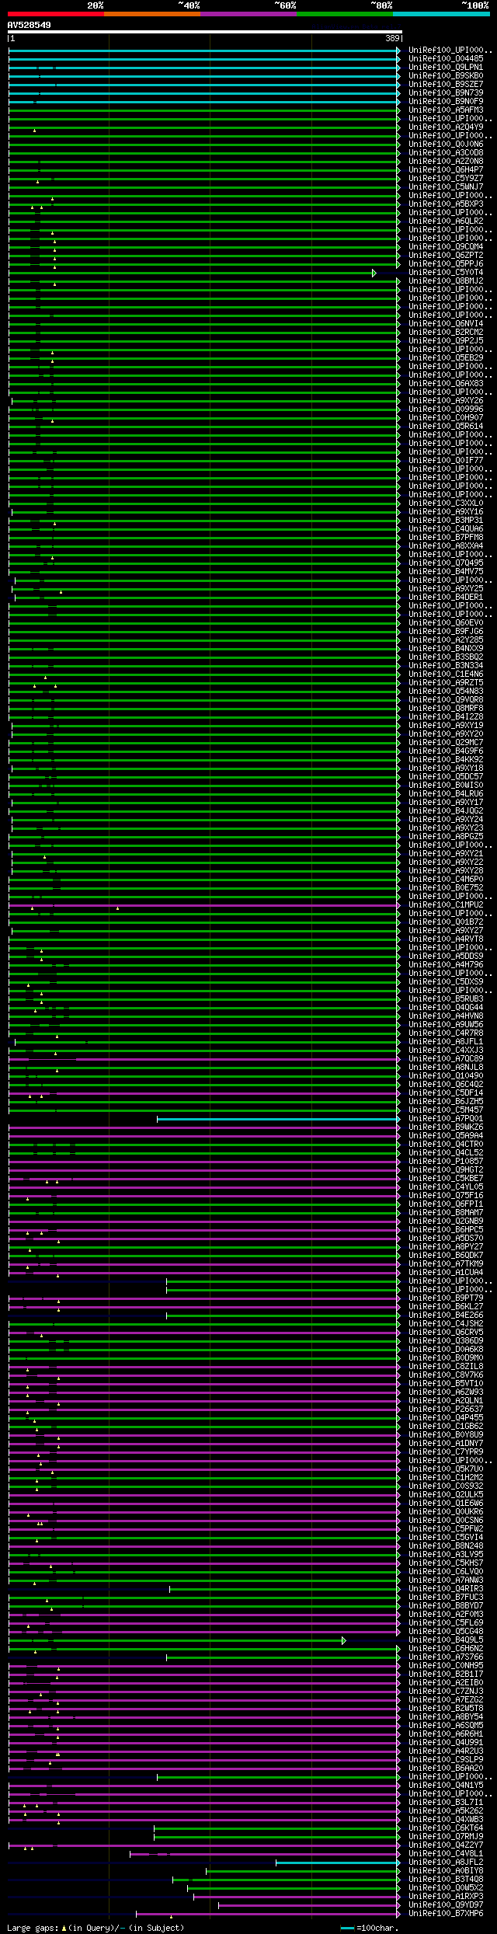497x1934 pixels.
Task: Click UniRef100_A5BXP3 label
Action: click(x=446, y=204)
